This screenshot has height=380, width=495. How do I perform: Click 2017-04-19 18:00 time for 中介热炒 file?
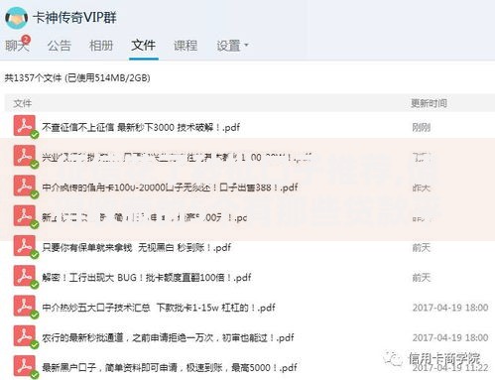450,308
